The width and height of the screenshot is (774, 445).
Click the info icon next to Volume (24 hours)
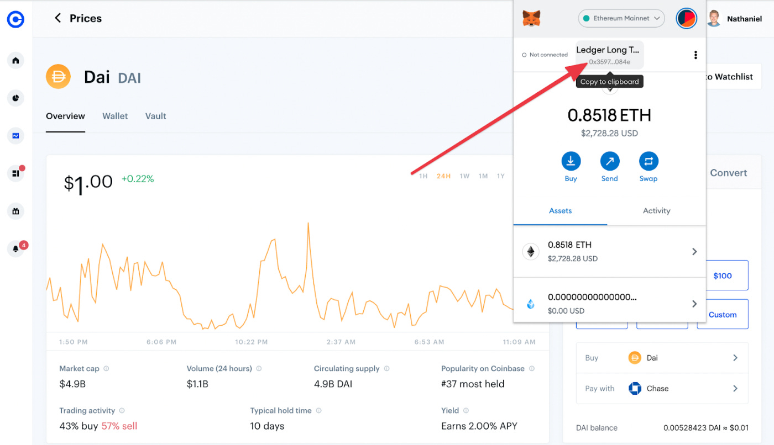259,368
